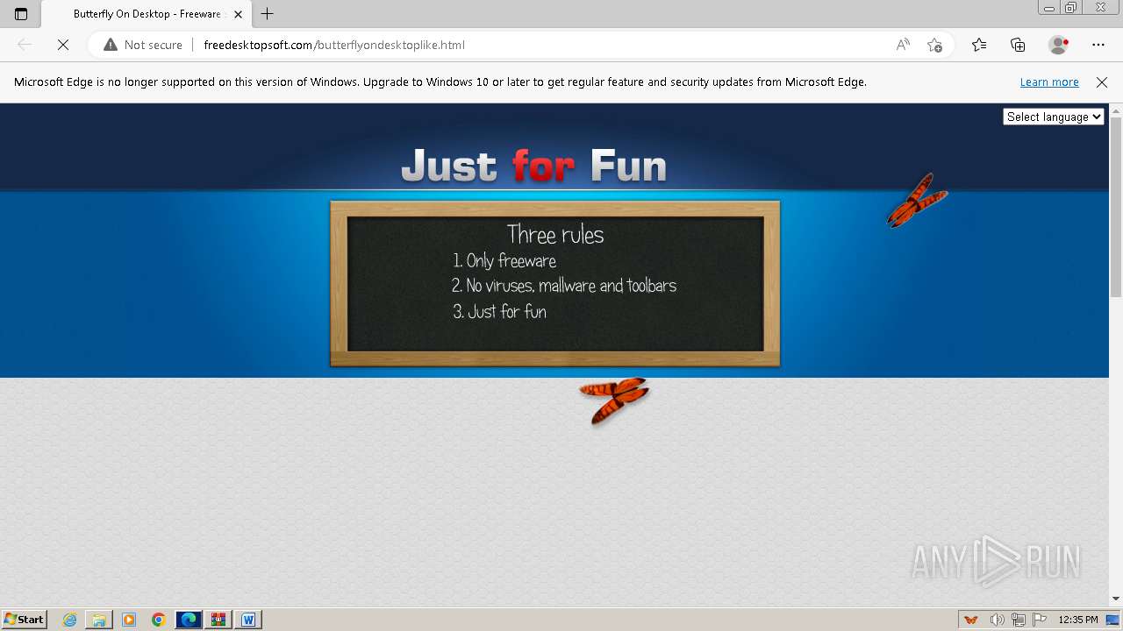Click the butterfly on the blue banner
The image size is (1123, 631).
917,201
